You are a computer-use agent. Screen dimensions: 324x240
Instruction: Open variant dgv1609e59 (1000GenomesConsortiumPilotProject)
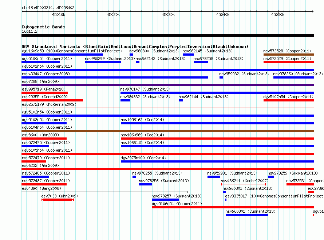click(x=72, y=51)
